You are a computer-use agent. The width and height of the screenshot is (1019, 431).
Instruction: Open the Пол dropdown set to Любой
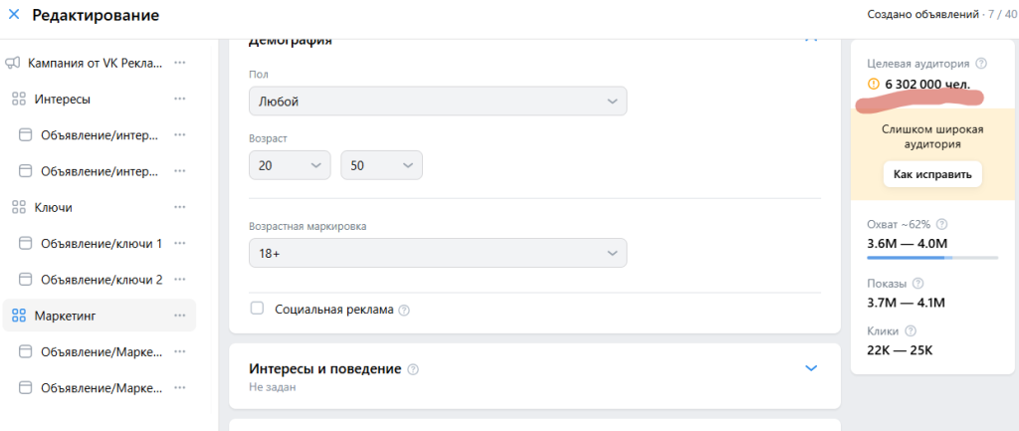(438, 102)
